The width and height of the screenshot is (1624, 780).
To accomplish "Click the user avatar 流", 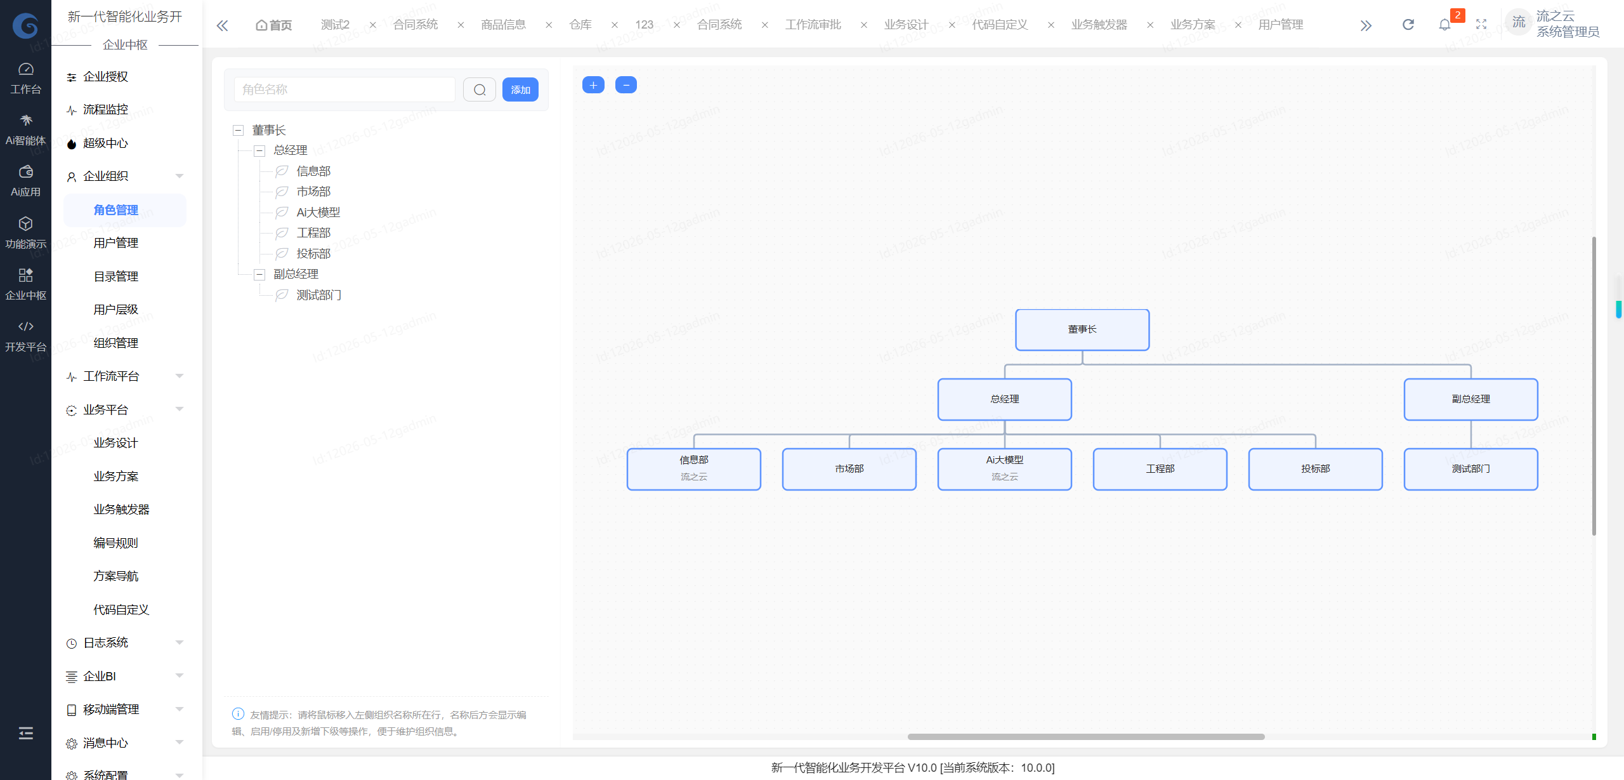I will click(1519, 22).
